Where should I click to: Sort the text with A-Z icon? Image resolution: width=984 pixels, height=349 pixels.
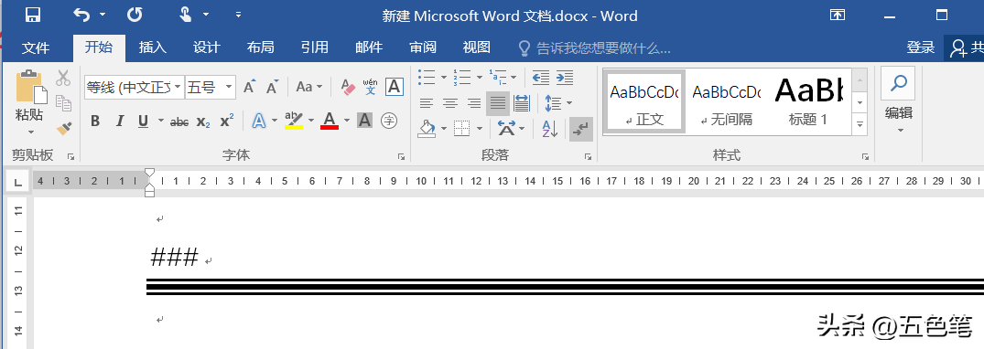[x=550, y=129]
